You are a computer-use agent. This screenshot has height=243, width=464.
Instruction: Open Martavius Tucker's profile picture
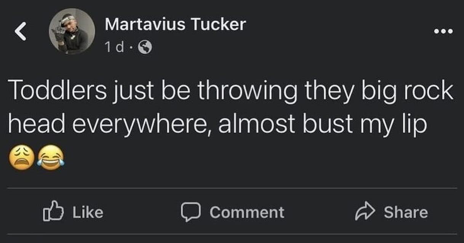[72, 31]
